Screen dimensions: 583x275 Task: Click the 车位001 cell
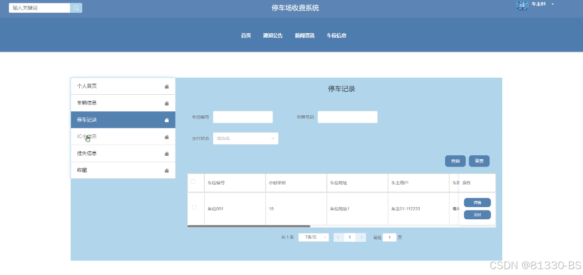(235, 209)
